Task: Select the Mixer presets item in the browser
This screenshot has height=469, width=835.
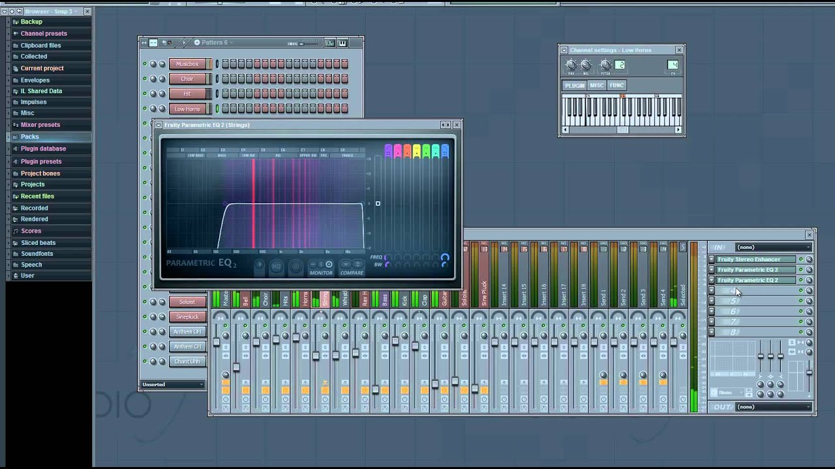Action: pyautogui.click(x=40, y=124)
